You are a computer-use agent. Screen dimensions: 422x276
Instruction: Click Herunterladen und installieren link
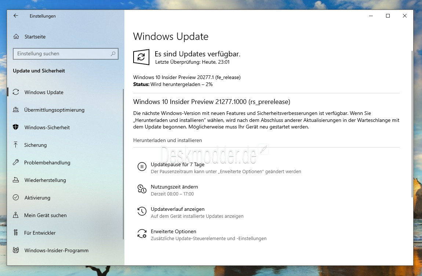167,140
